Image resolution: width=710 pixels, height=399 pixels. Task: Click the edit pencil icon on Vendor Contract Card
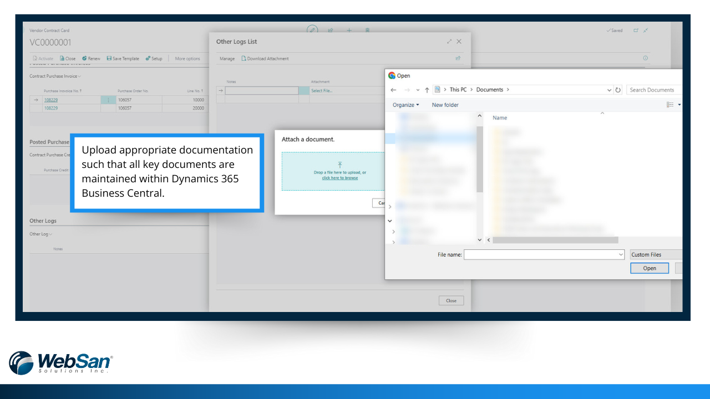click(313, 30)
